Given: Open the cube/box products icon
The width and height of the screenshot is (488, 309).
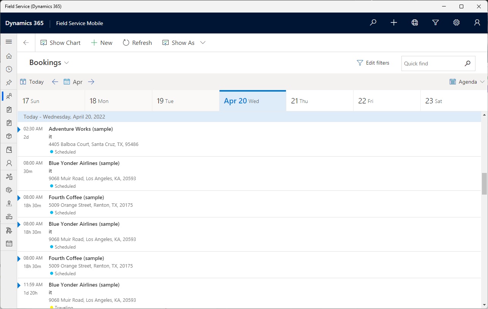Looking at the screenshot, I should pos(9,136).
